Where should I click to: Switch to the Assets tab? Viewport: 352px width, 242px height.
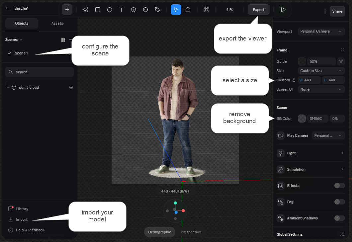coord(57,24)
